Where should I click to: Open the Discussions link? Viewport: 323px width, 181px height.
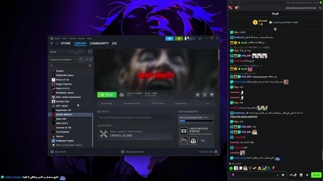(x=181, y=103)
